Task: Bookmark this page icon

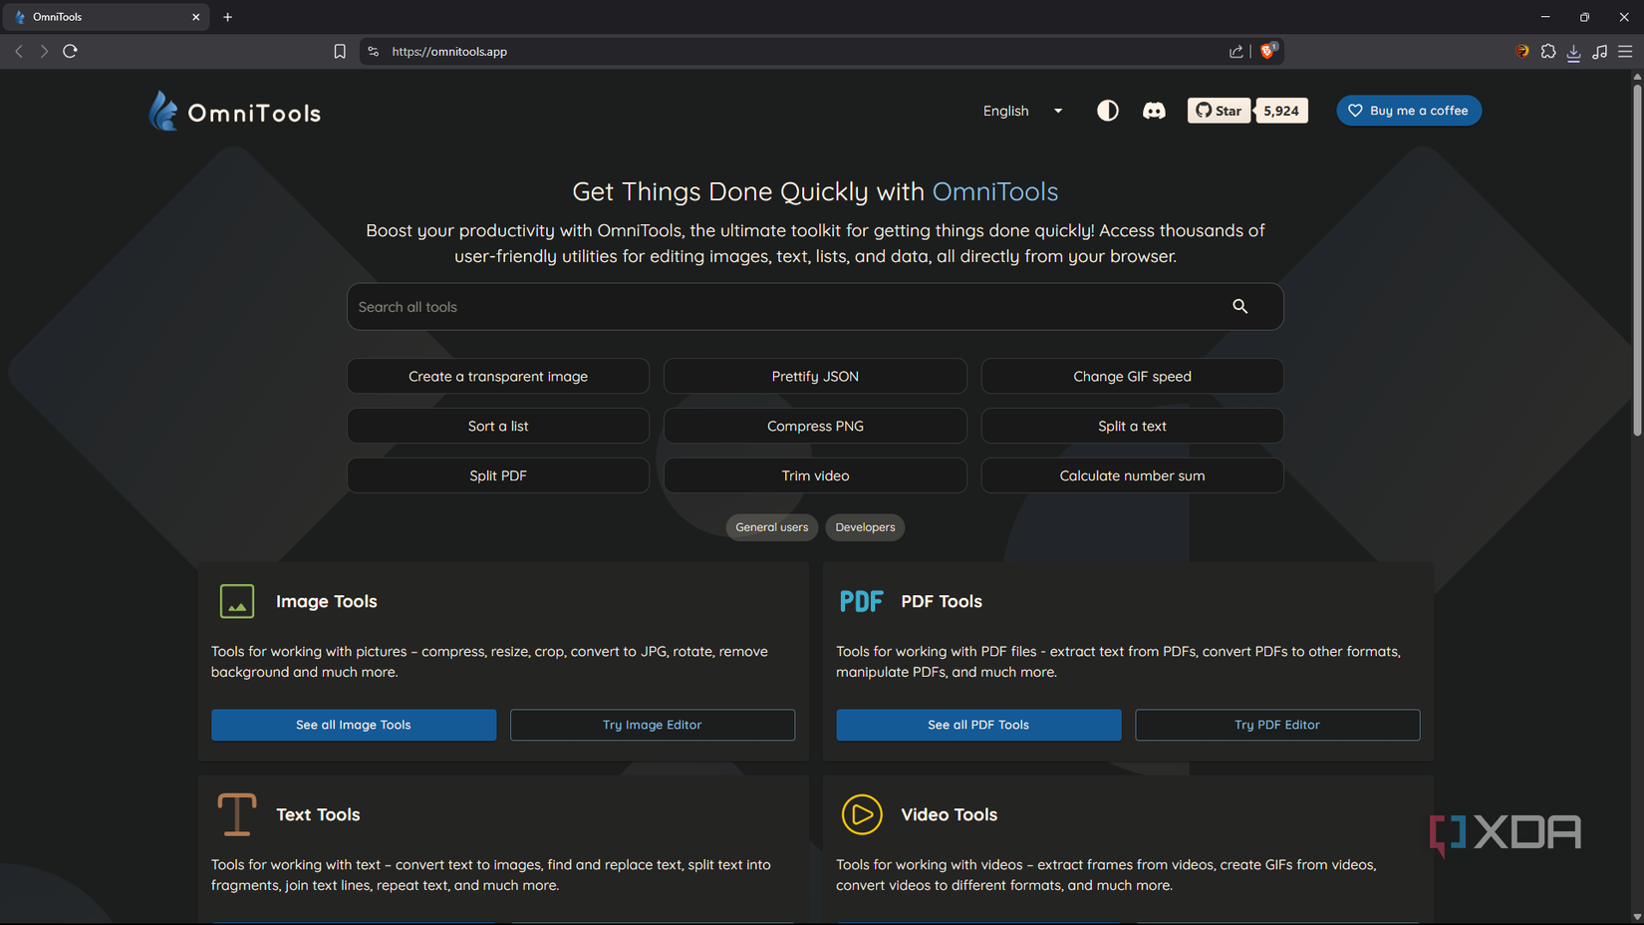Action: point(340,52)
